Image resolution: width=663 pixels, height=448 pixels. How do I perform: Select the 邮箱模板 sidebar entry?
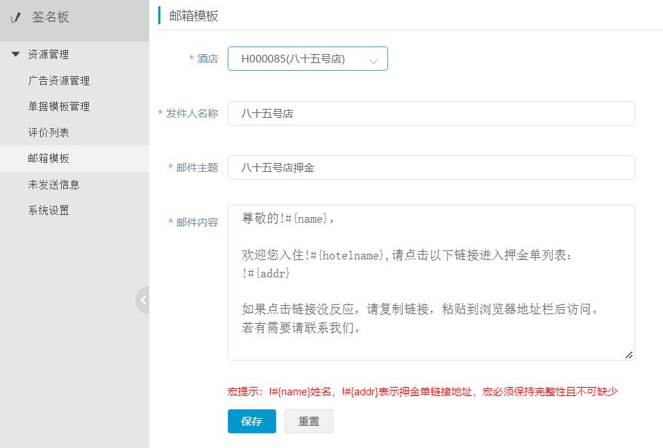click(x=74, y=158)
